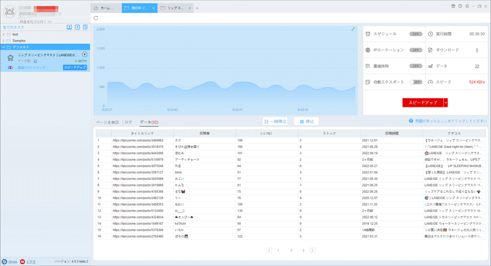The width and height of the screenshot is (491, 266).
Task: Close the 実行中 tab with its X
Action: (x=154, y=8)
